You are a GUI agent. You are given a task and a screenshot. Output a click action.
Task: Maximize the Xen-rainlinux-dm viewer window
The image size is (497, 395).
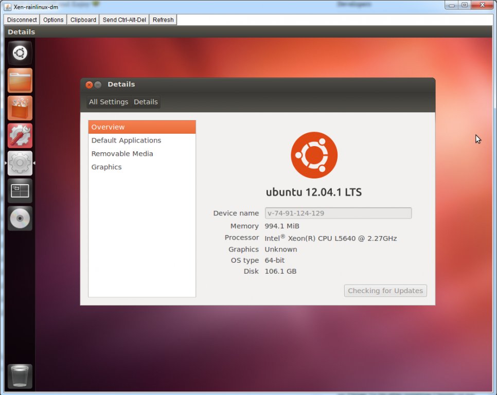point(465,5)
